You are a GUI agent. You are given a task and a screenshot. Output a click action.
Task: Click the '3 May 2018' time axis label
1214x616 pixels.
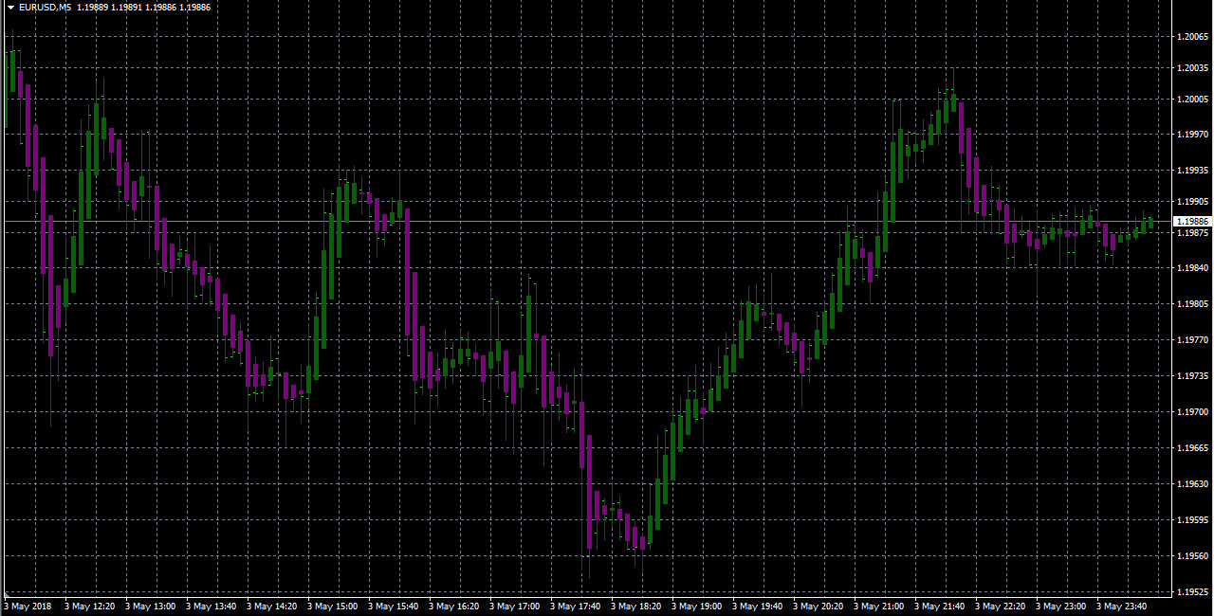[27, 606]
